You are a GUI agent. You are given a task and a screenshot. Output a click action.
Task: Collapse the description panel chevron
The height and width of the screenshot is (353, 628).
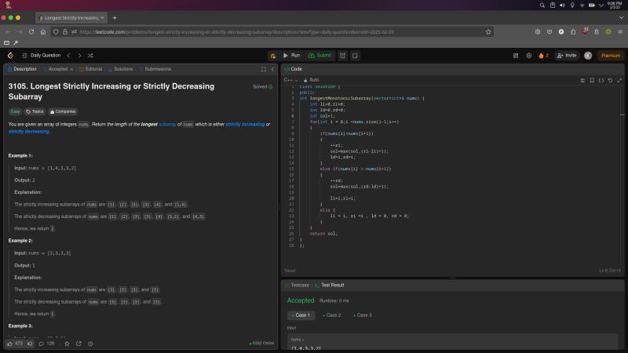(x=272, y=69)
